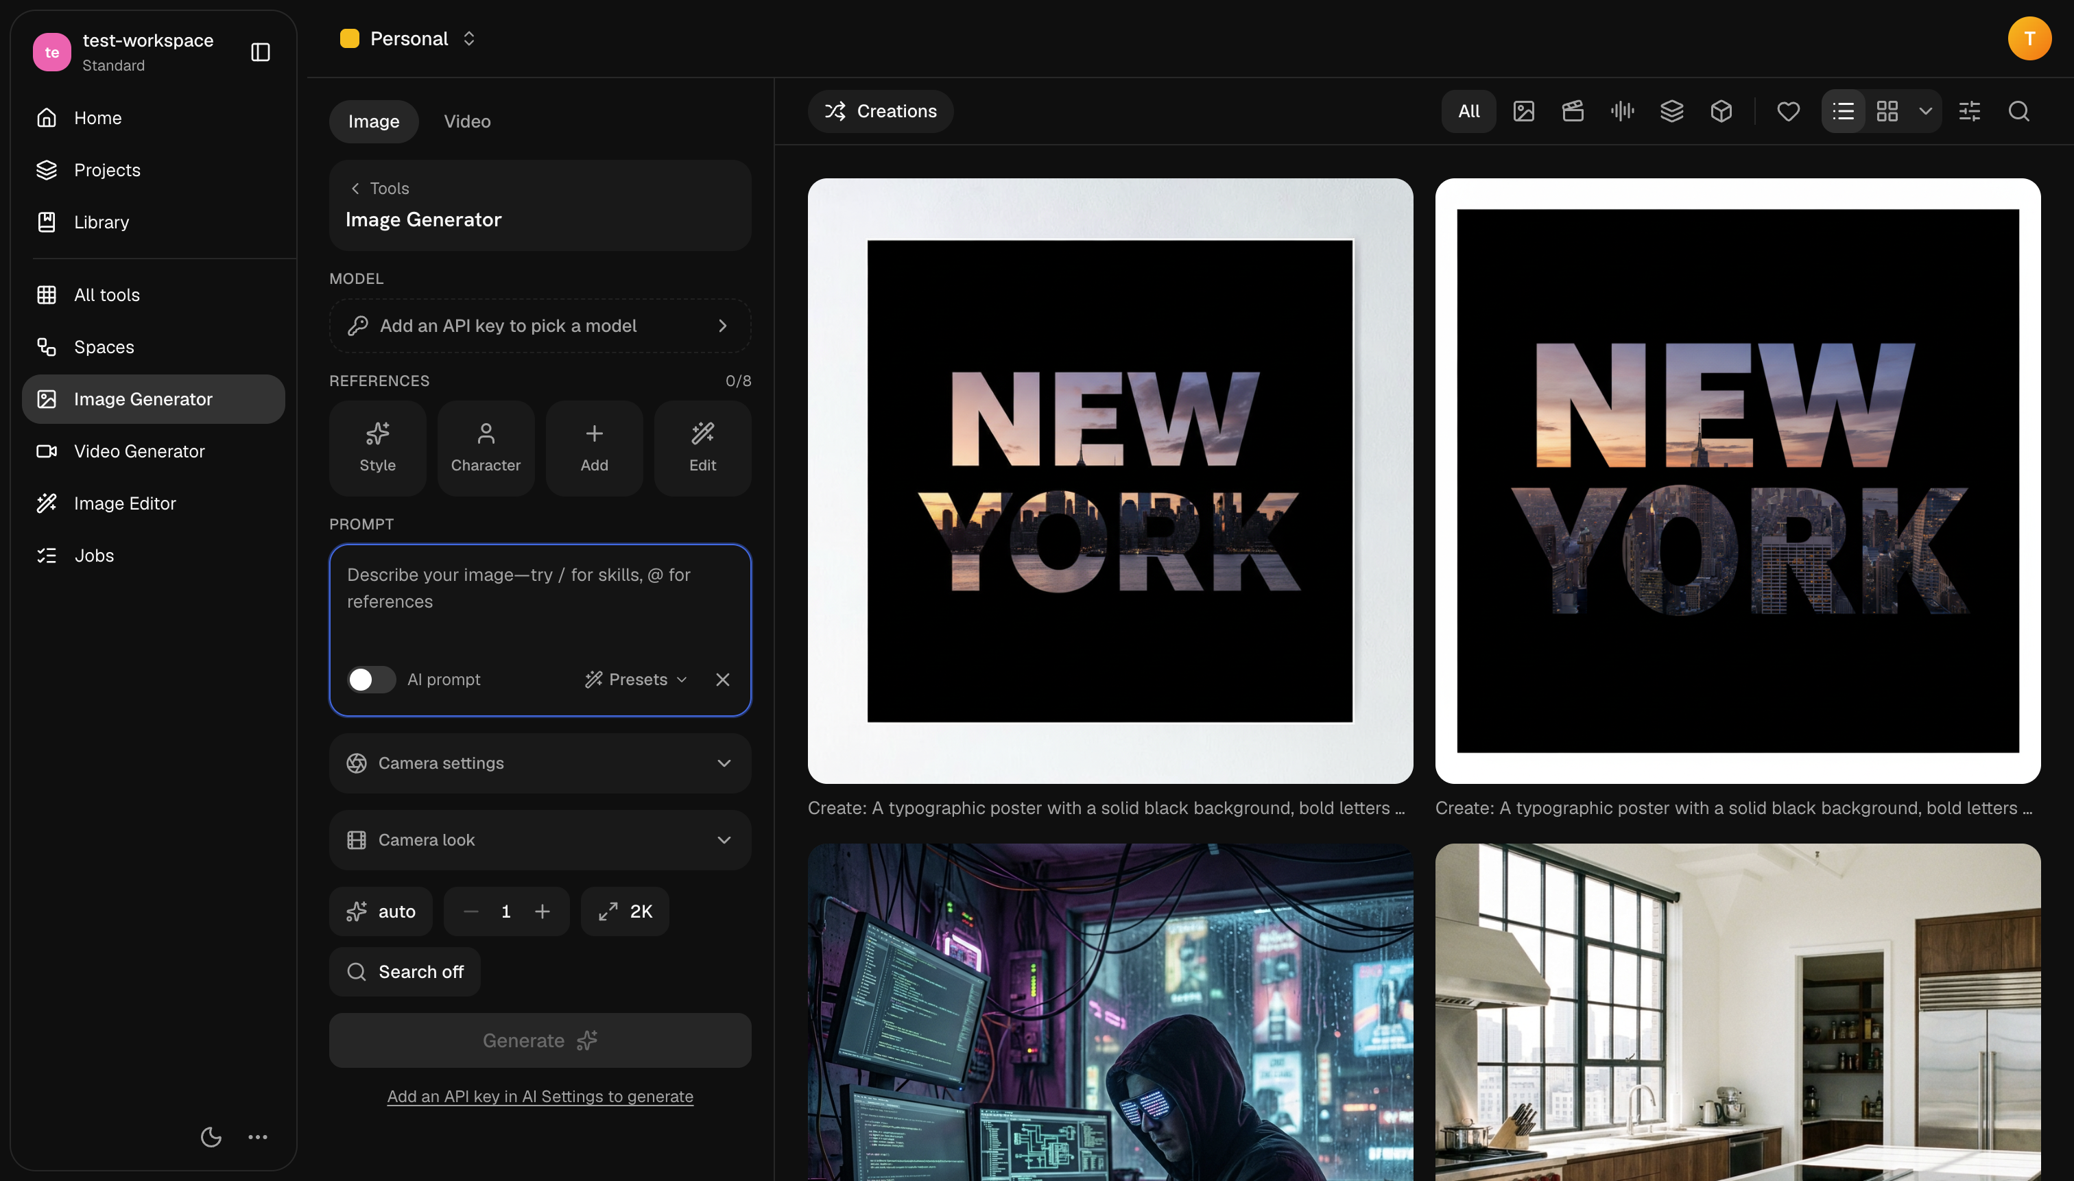Switch to the Video tab

[467, 121]
